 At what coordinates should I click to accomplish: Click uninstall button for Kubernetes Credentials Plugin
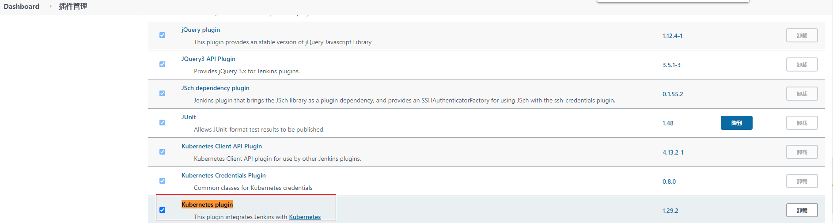coord(802,181)
